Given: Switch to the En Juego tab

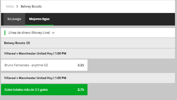Looking at the screenshot, I should pos(14,19).
